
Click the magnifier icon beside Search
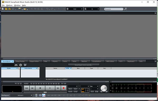pos(125,9)
